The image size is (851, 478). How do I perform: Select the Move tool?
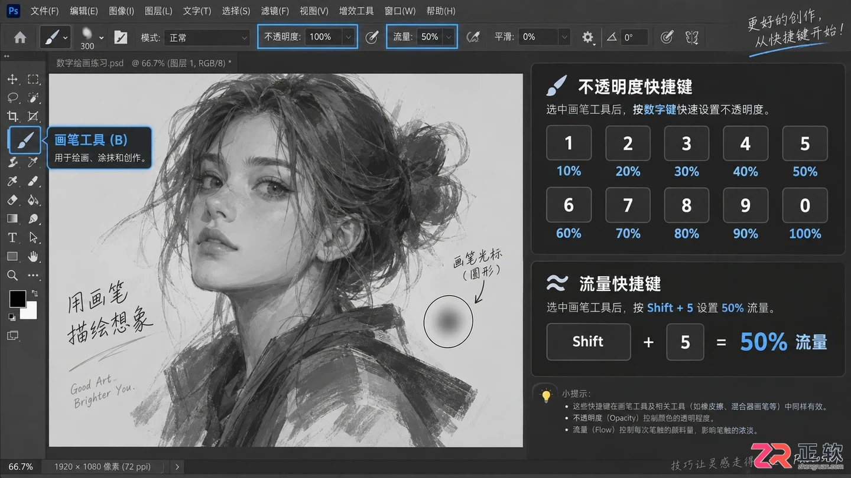(x=12, y=79)
